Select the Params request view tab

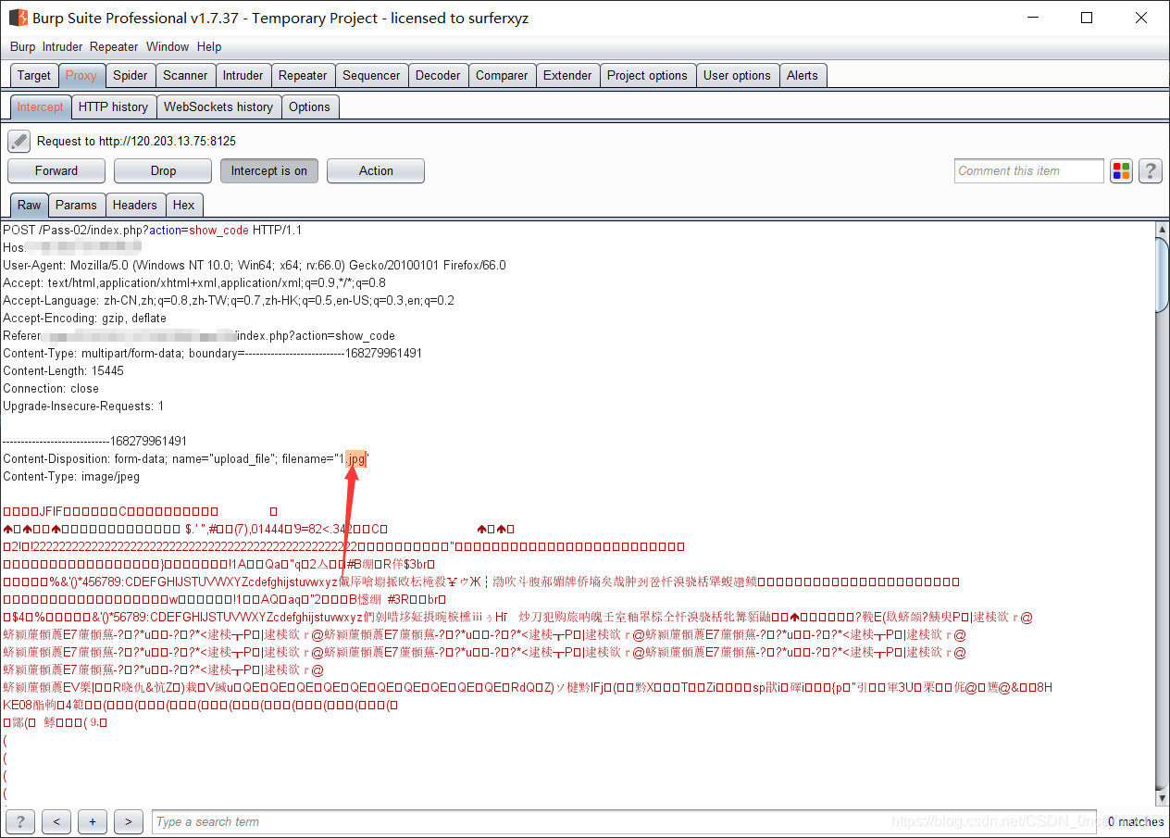[76, 205]
